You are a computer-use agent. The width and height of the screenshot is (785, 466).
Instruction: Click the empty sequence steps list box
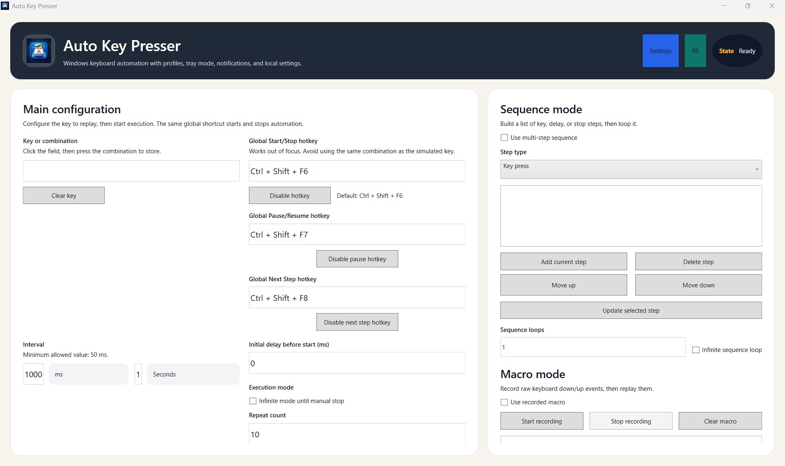tap(631, 216)
